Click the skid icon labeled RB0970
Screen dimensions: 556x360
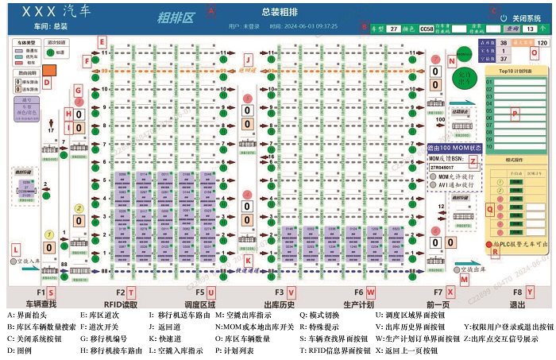(463, 216)
